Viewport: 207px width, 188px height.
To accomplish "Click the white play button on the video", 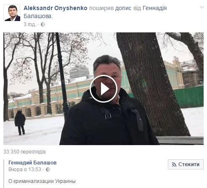I will tap(103, 89).
